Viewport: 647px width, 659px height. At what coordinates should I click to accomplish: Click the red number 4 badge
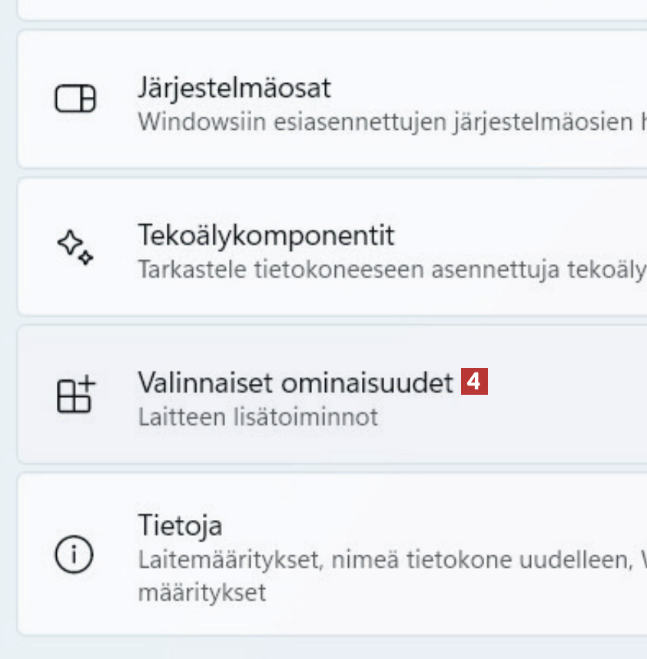tap(474, 382)
